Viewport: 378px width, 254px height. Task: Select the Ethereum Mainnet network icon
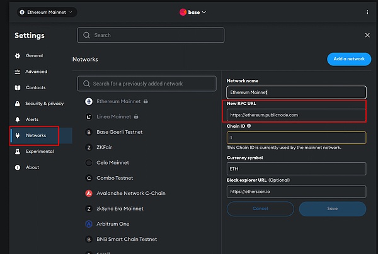[88, 101]
